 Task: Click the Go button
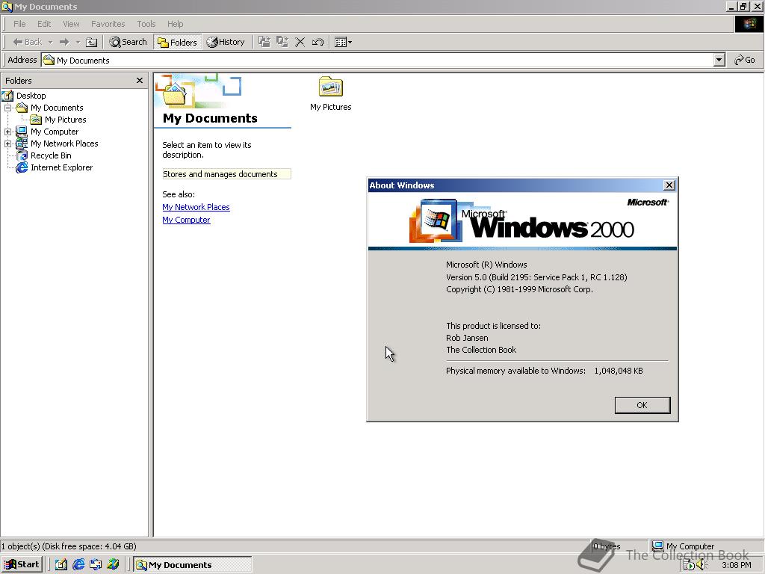[x=745, y=60]
